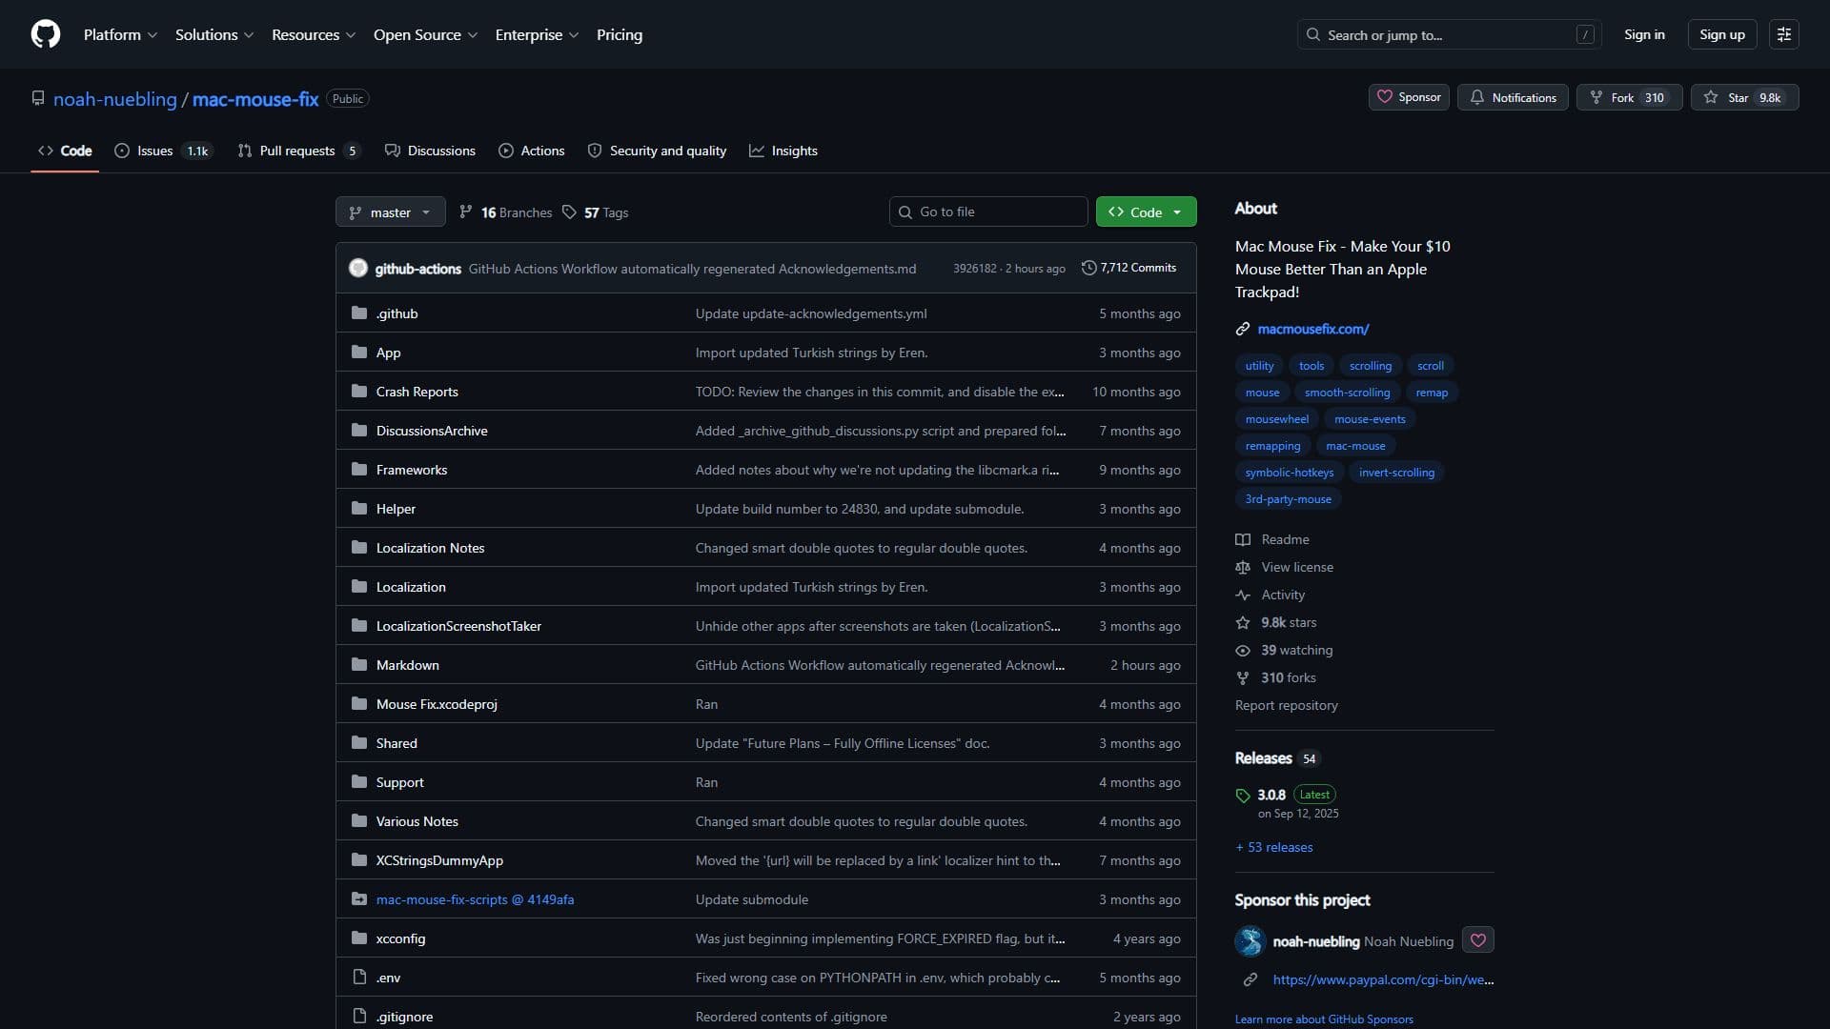The width and height of the screenshot is (1830, 1029).
Task: Click the link icon beside macmousefix.com
Action: point(1243,330)
